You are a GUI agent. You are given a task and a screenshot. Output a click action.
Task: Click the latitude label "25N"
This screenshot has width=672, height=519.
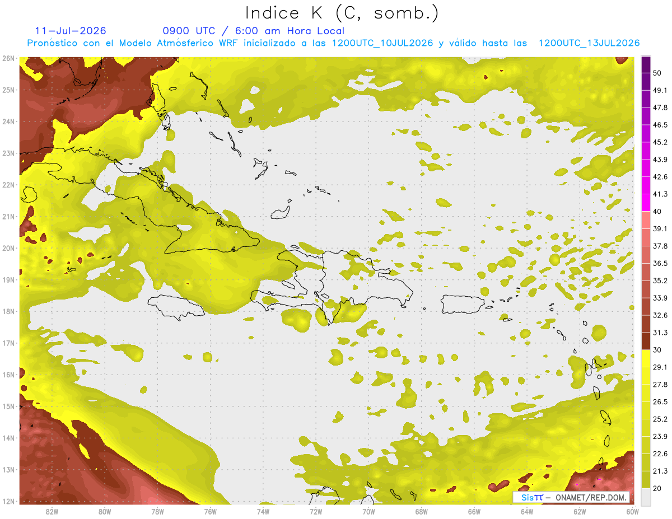[x=8, y=90]
